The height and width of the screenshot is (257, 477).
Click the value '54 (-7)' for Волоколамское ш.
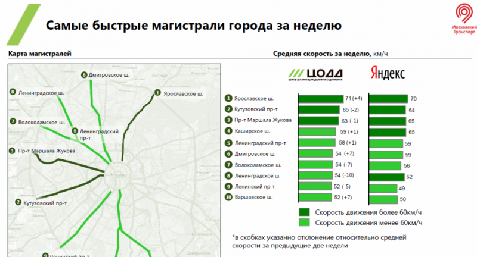coord(344,164)
